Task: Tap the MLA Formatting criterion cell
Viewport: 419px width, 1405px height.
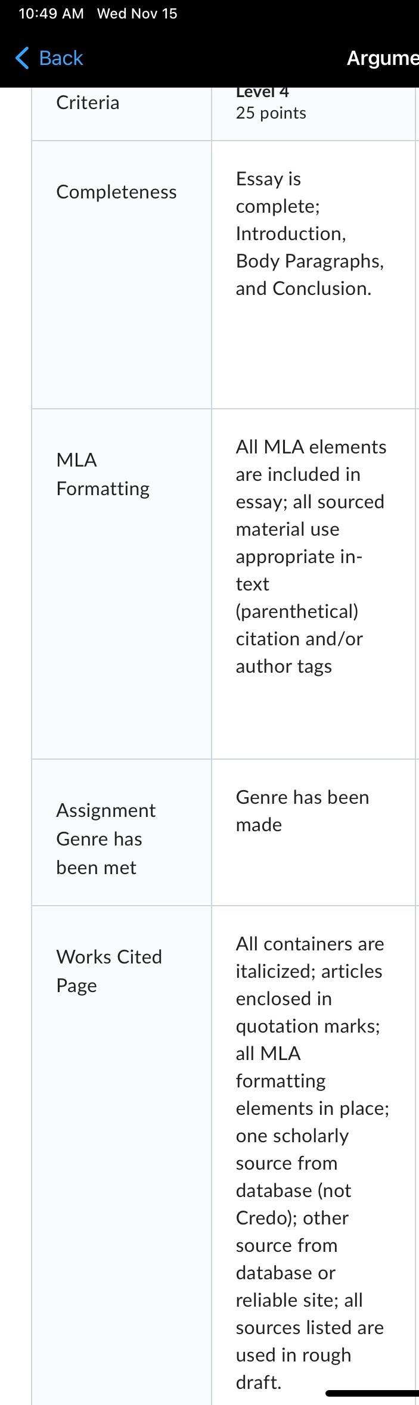Action: tap(122, 584)
